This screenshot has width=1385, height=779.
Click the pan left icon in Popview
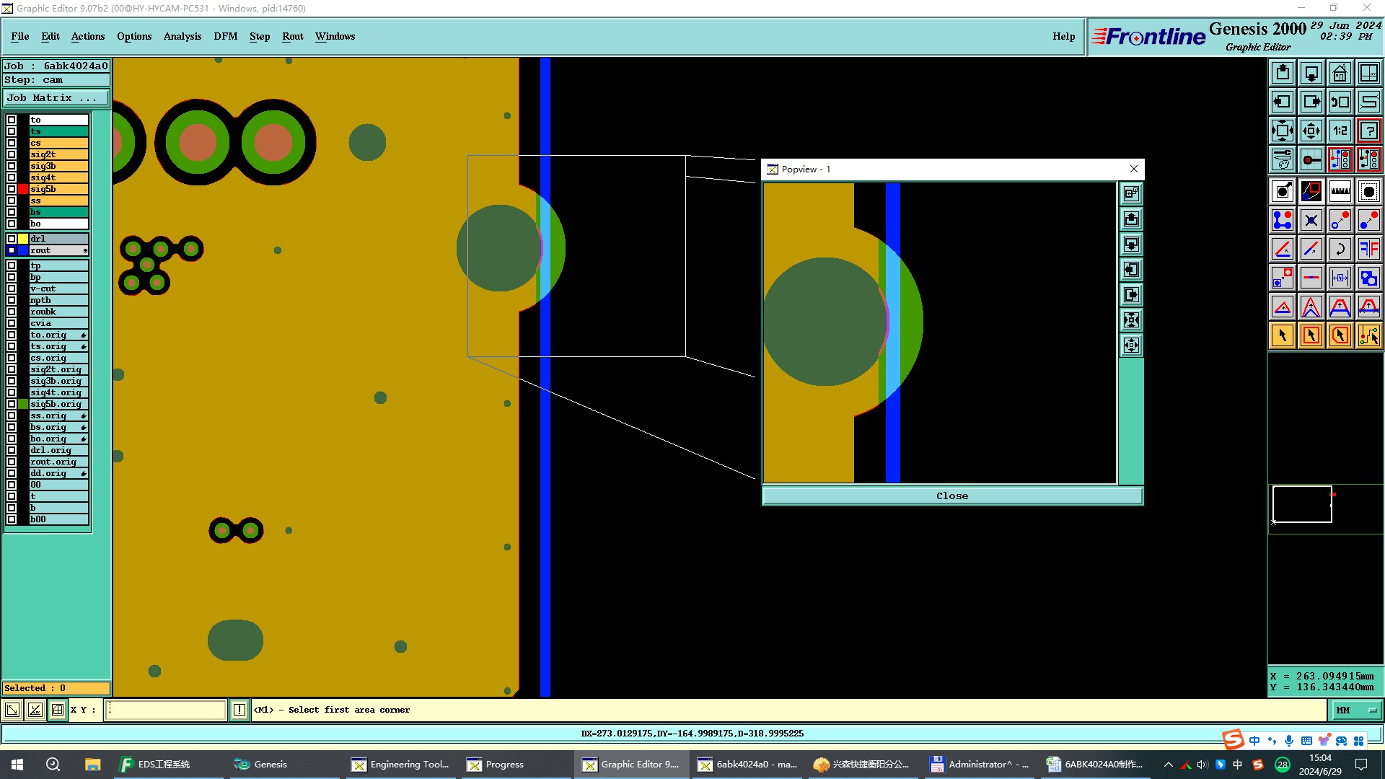pyautogui.click(x=1131, y=270)
